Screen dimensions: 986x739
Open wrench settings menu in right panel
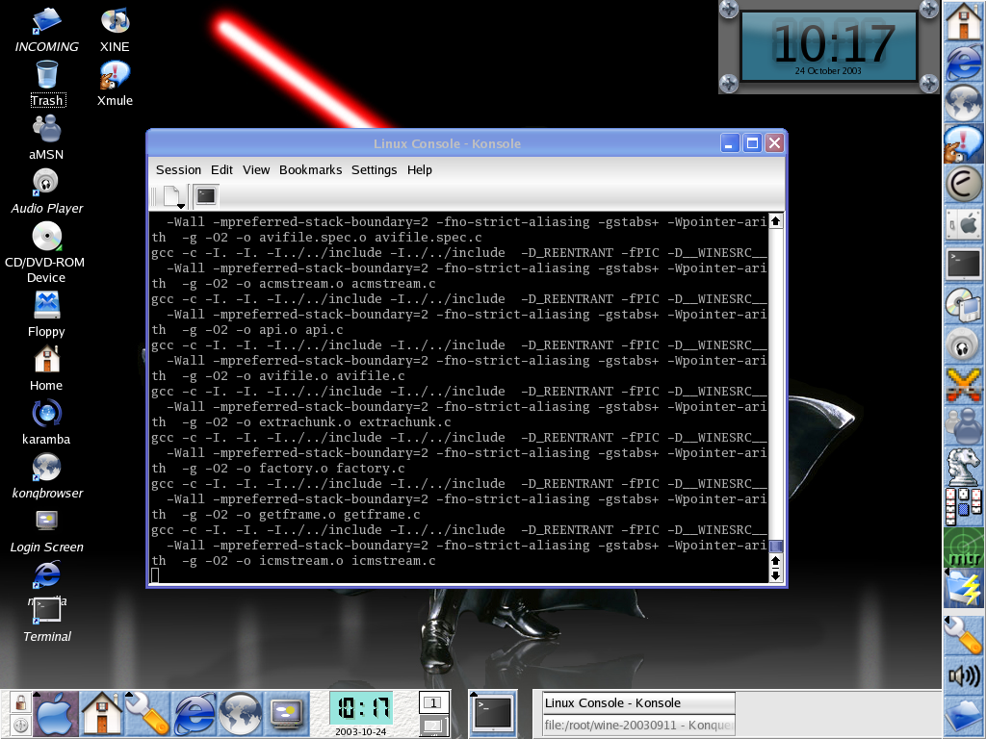tap(964, 635)
